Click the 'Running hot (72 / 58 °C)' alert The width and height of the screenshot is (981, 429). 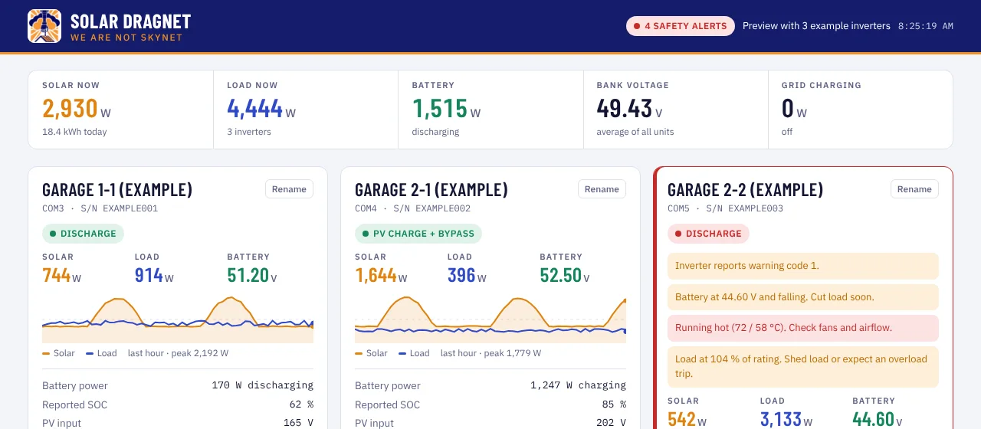click(x=803, y=327)
